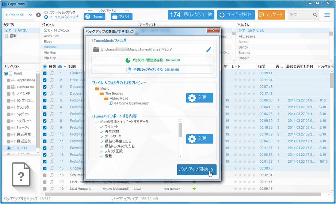Screen dimensions: 336x204
Task: Select スマートバックアップ radio button
Action: [x=46, y=12]
